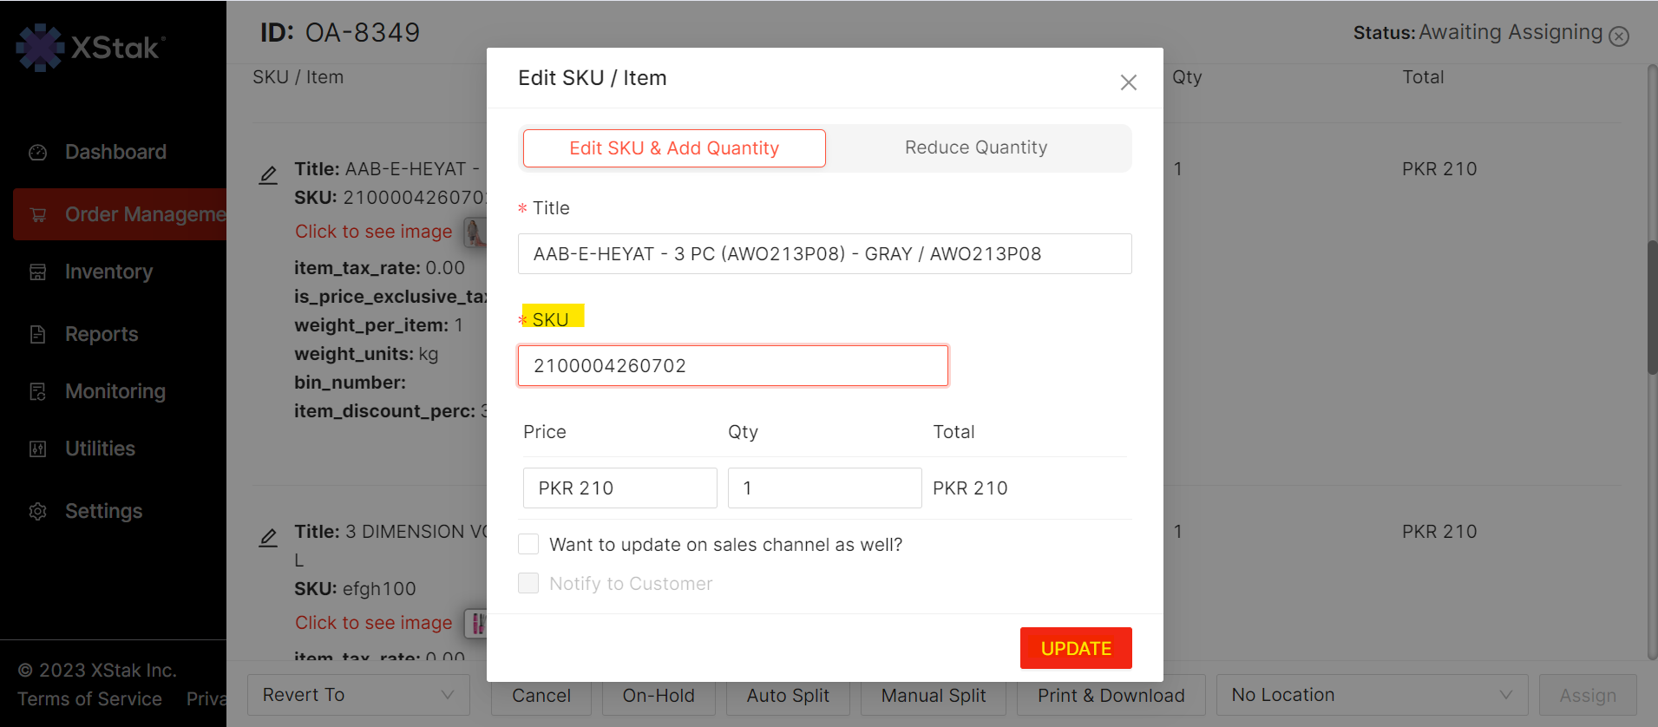Viewport: 1658px width, 727px height.
Task: Toggle the Notify to Customer checkbox
Action: point(528,583)
